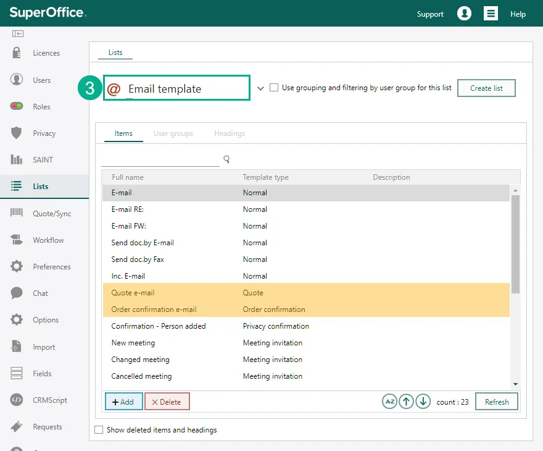
Task: Go to Quote/Sync in sidebar
Action: 52,214
